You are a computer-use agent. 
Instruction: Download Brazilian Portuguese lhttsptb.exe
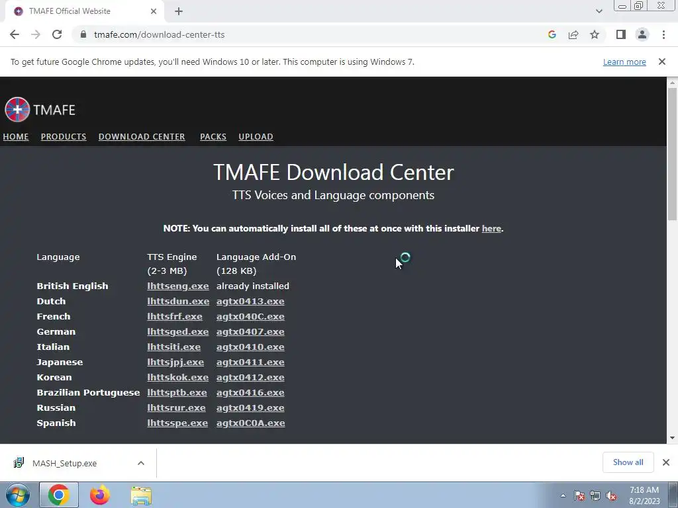point(177,393)
